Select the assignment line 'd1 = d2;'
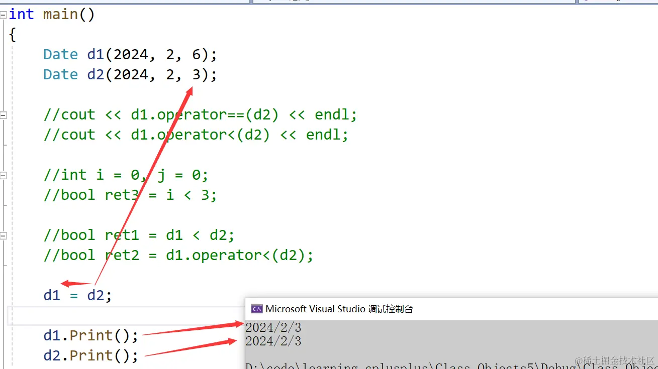The image size is (658, 369). pos(78,295)
